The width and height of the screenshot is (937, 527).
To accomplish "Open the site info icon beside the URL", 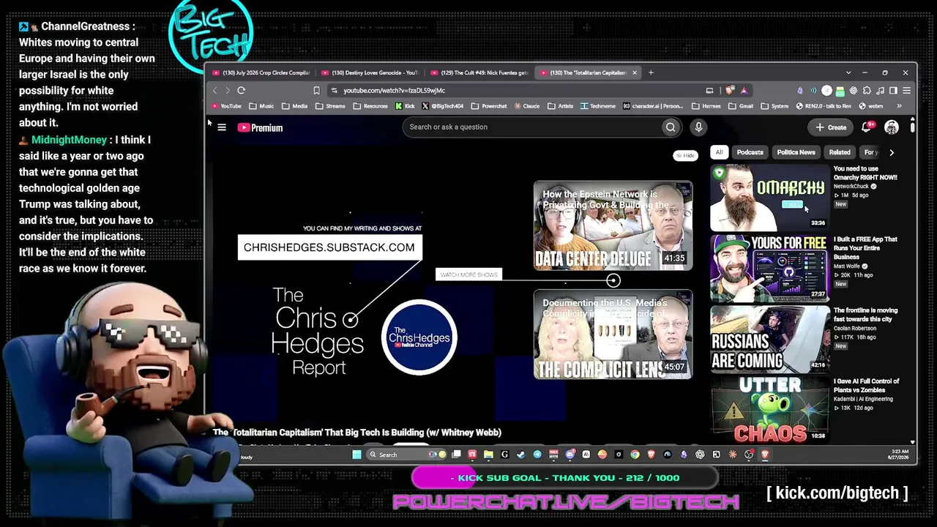I will point(334,90).
